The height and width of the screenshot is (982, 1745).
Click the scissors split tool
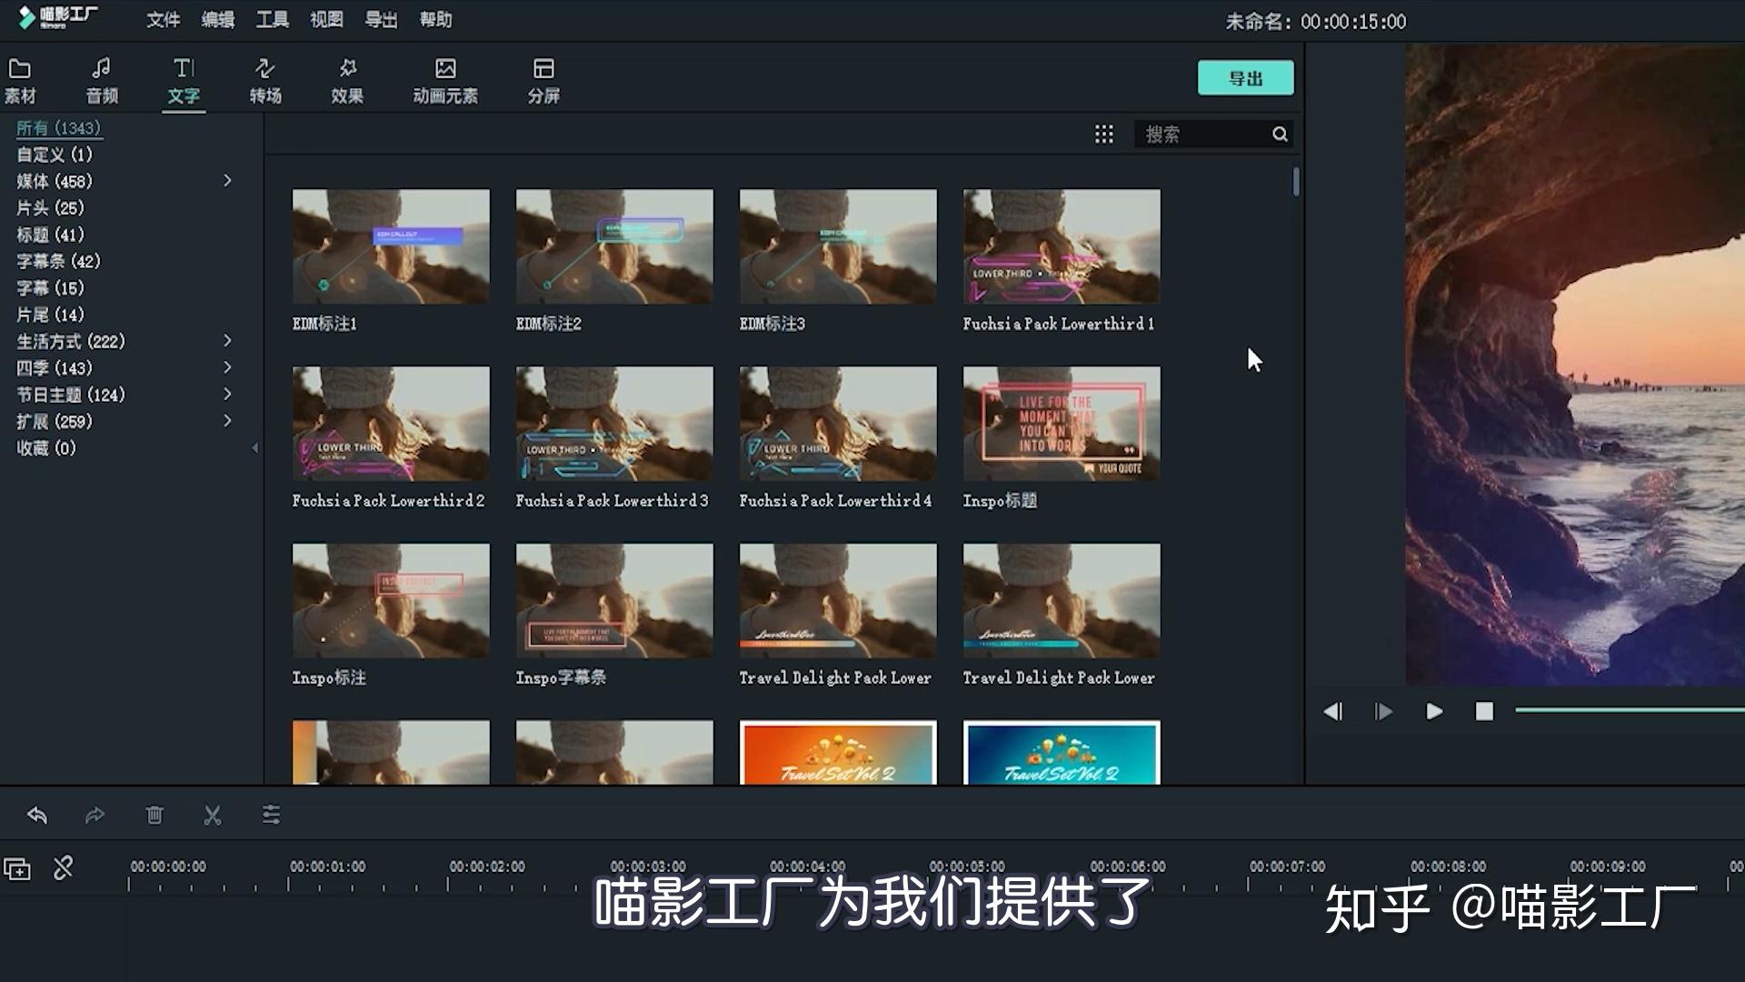(x=213, y=815)
